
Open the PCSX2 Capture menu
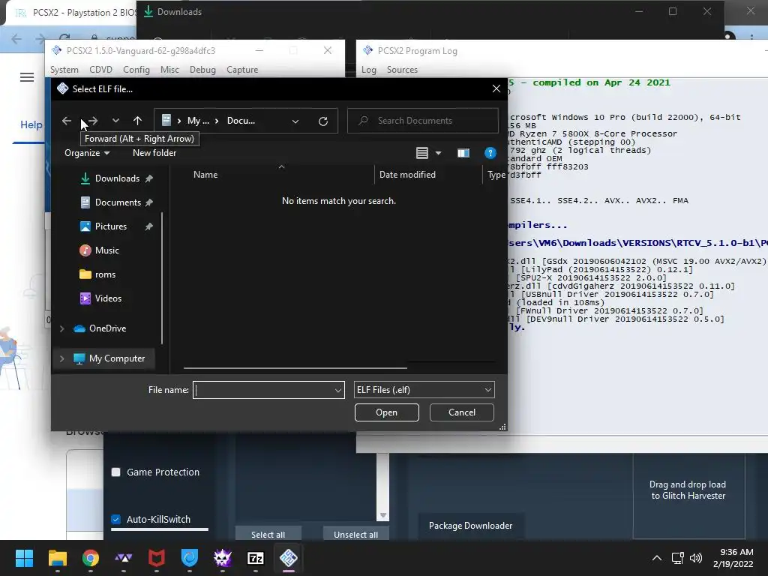[242, 70]
